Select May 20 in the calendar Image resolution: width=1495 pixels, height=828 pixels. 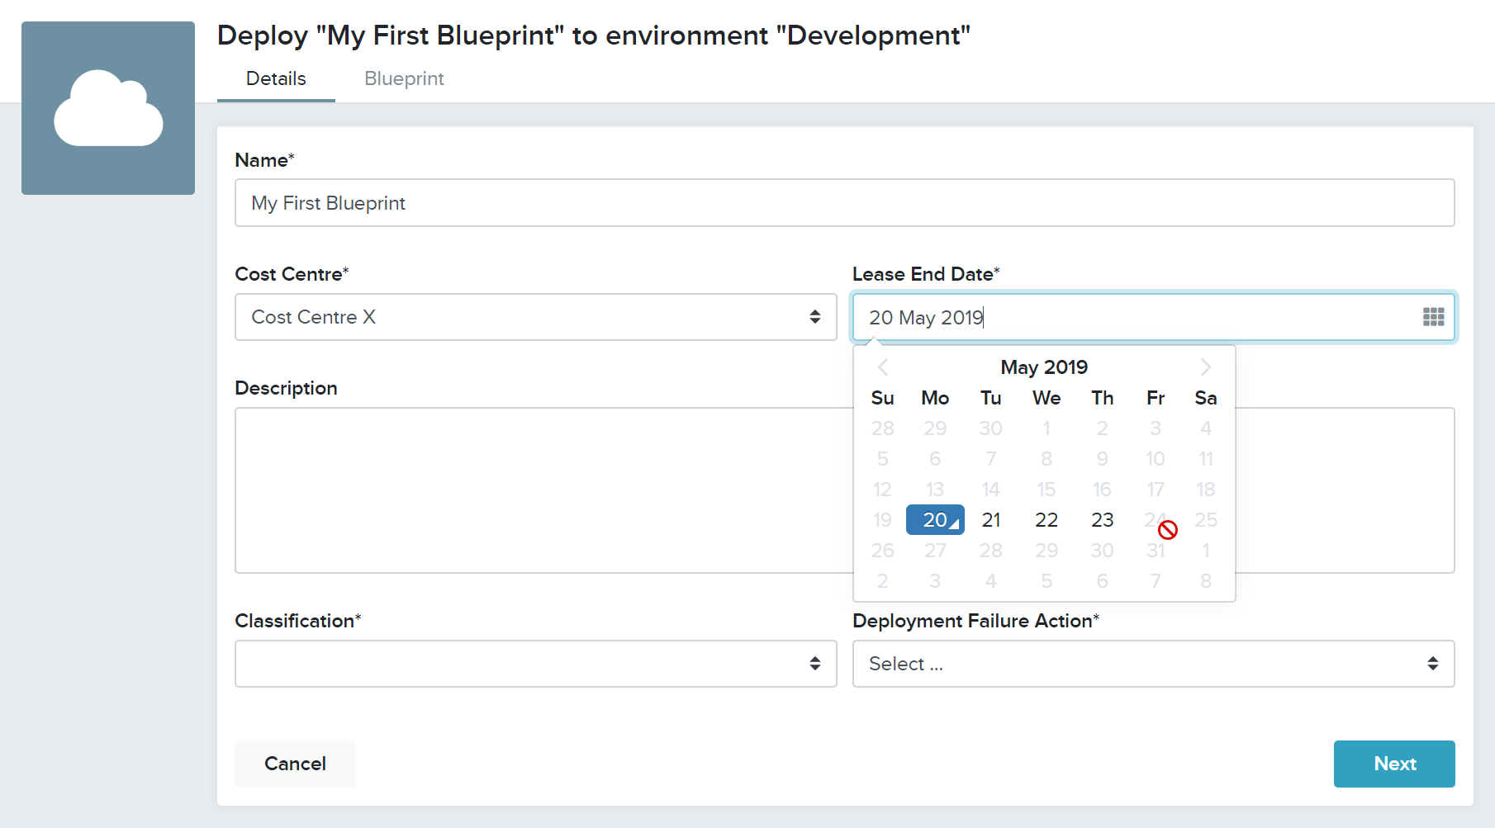click(935, 520)
